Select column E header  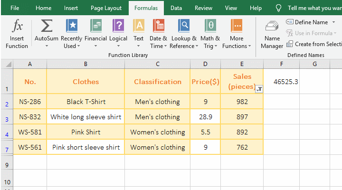242,64
